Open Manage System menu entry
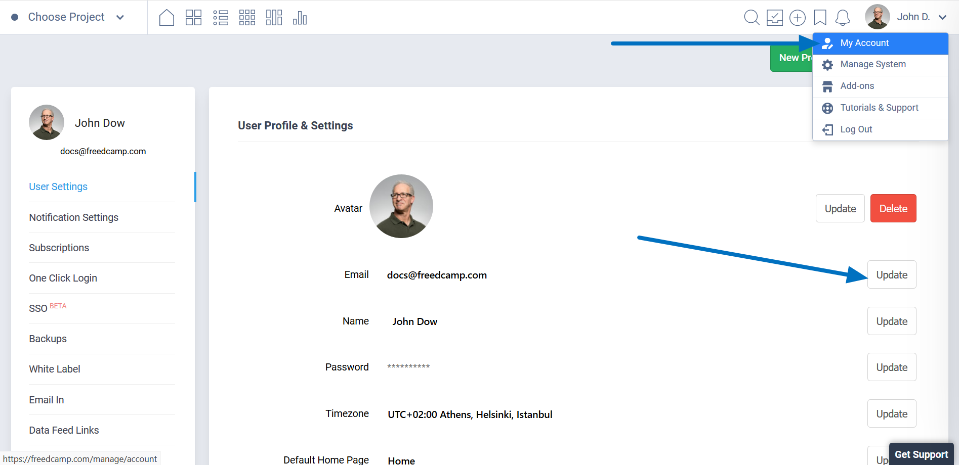Image resolution: width=959 pixels, height=465 pixels. point(872,65)
